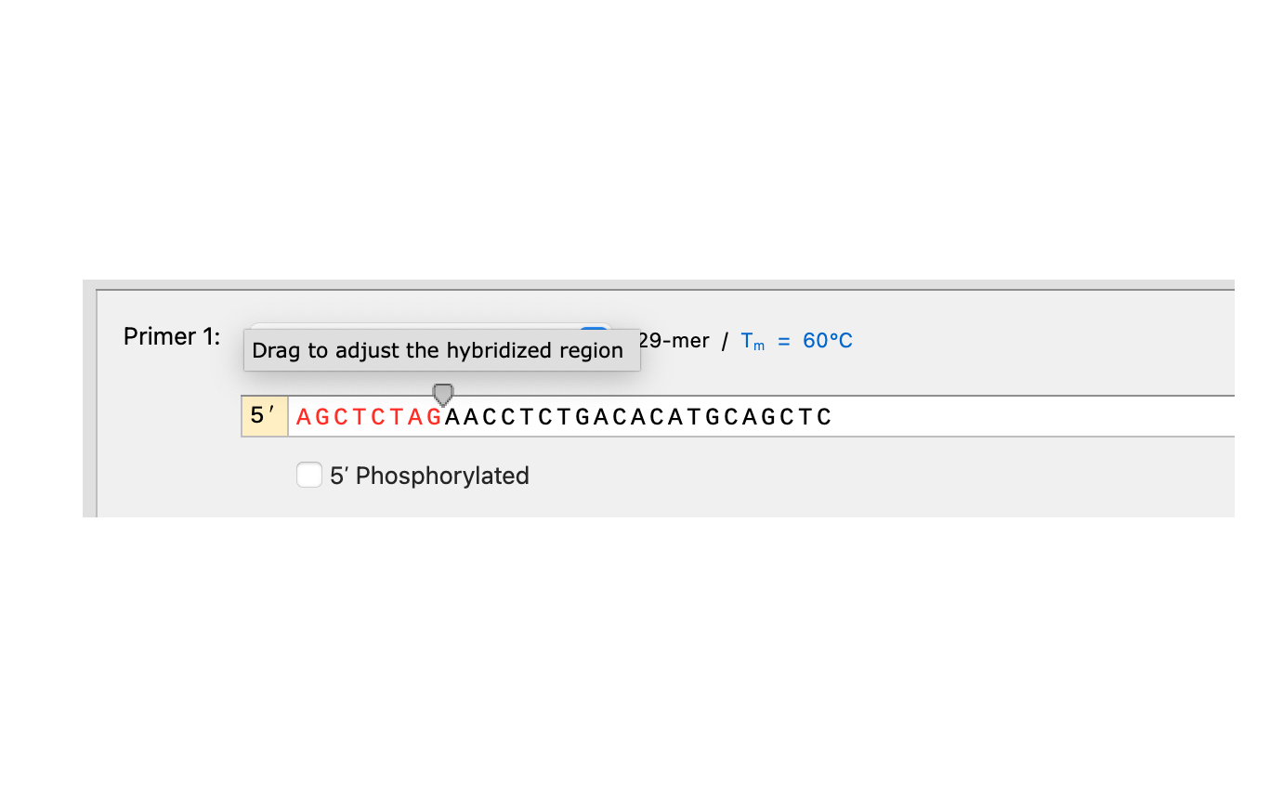Click the '5′ Phosphorylated' label text
1283x797 pixels.
click(429, 476)
